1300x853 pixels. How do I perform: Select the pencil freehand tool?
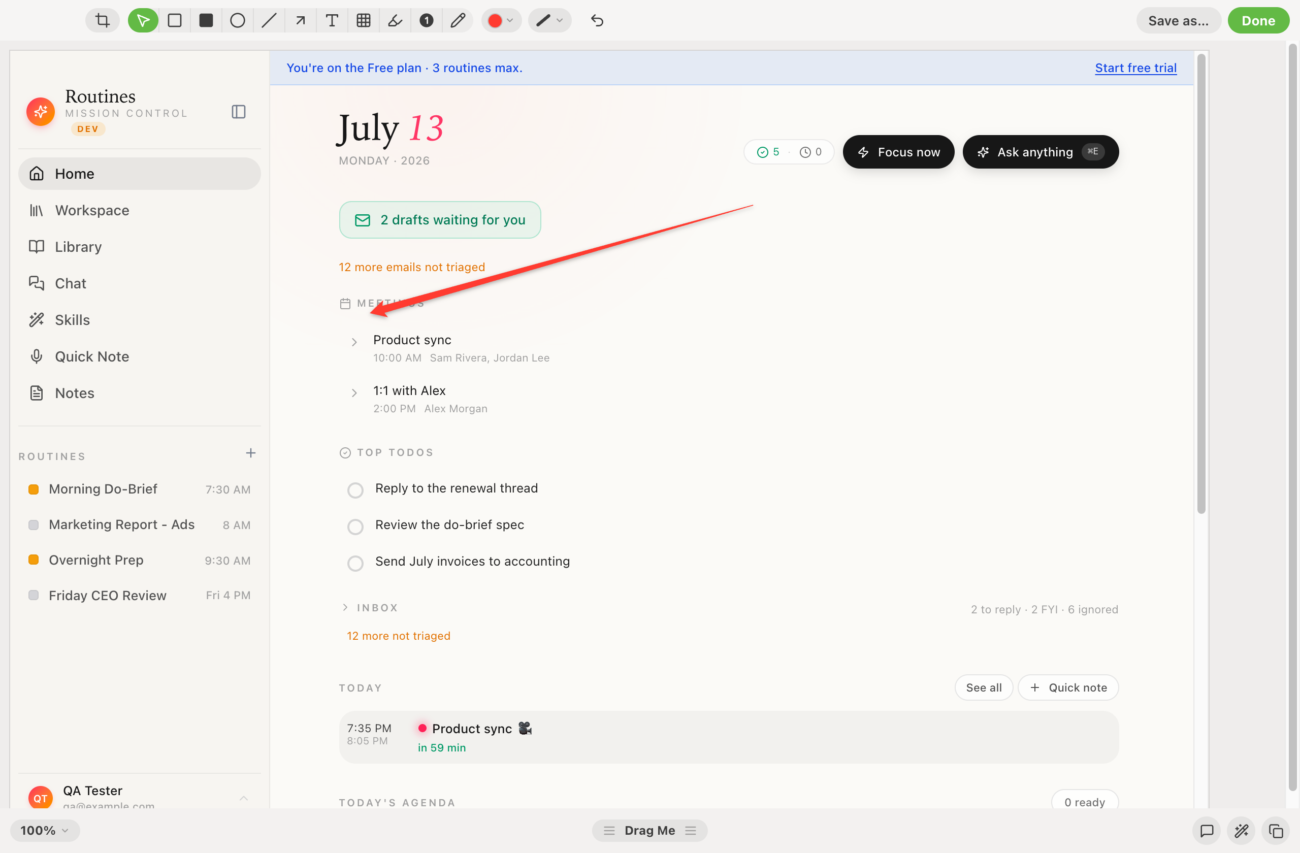click(458, 21)
